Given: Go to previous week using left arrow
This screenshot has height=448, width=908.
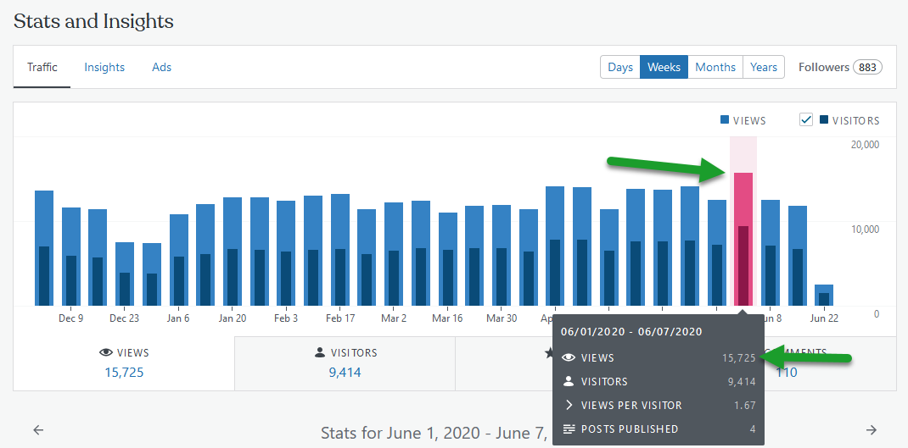Looking at the screenshot, I should coord(38,429).
